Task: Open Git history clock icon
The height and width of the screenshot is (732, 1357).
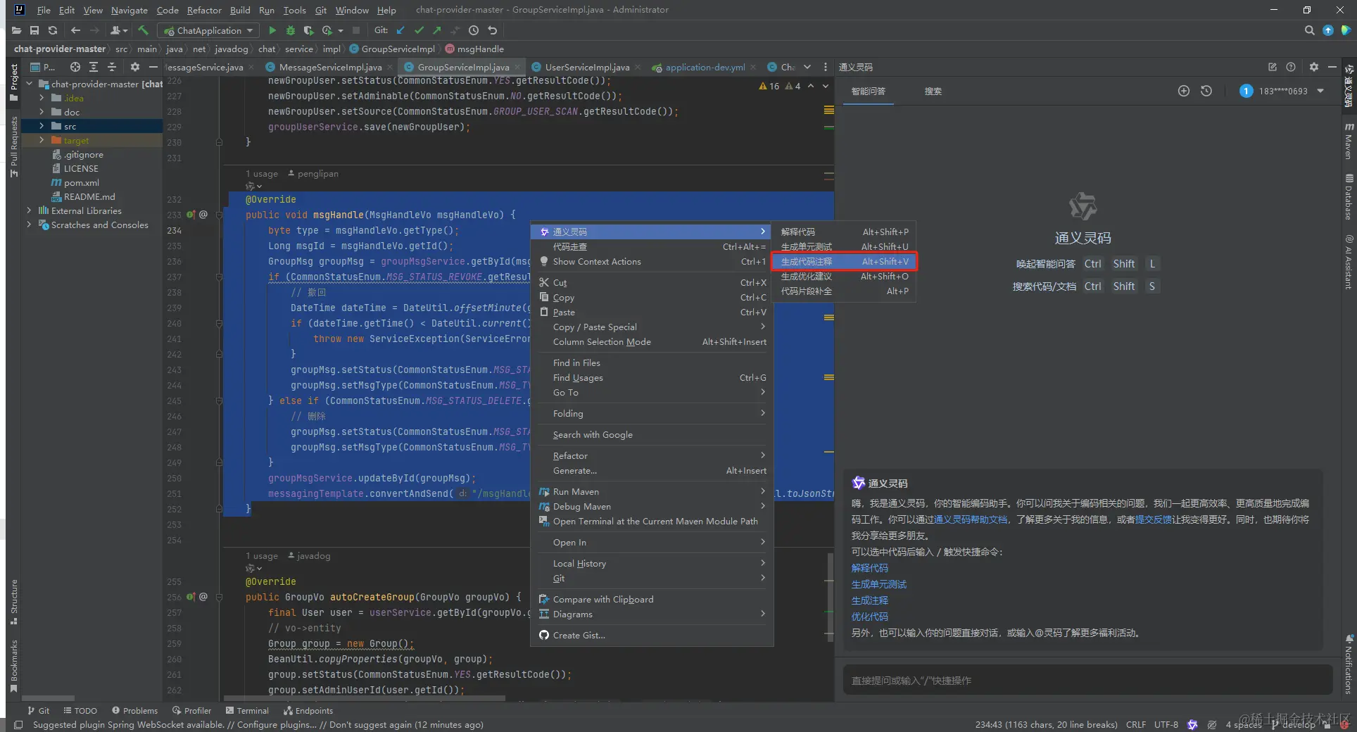Action: [474, 30]
